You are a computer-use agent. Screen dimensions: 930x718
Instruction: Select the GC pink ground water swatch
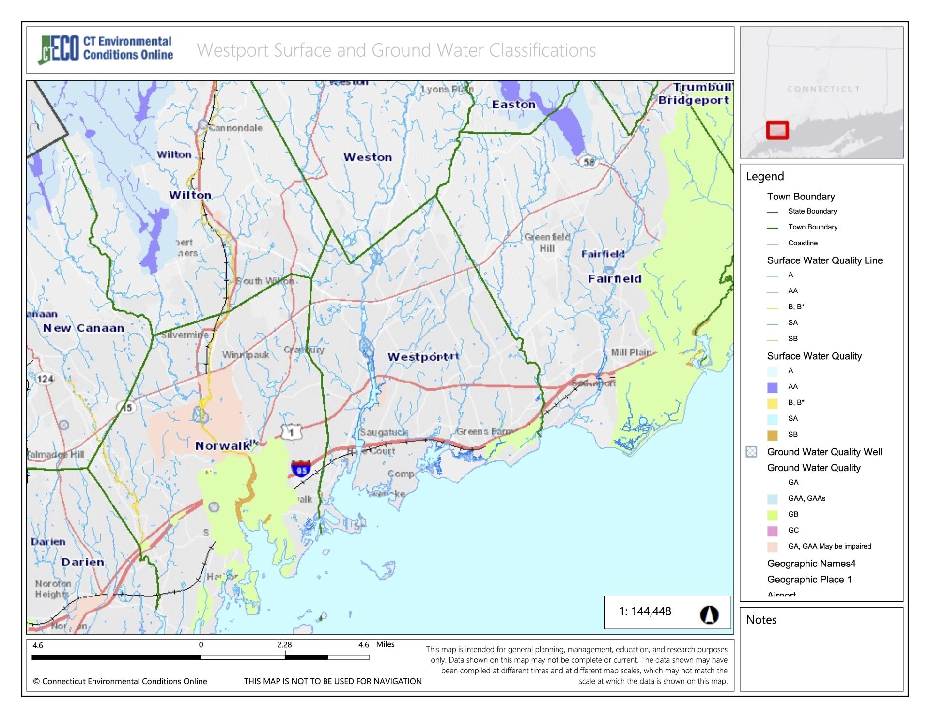click(x=773, y=531)
